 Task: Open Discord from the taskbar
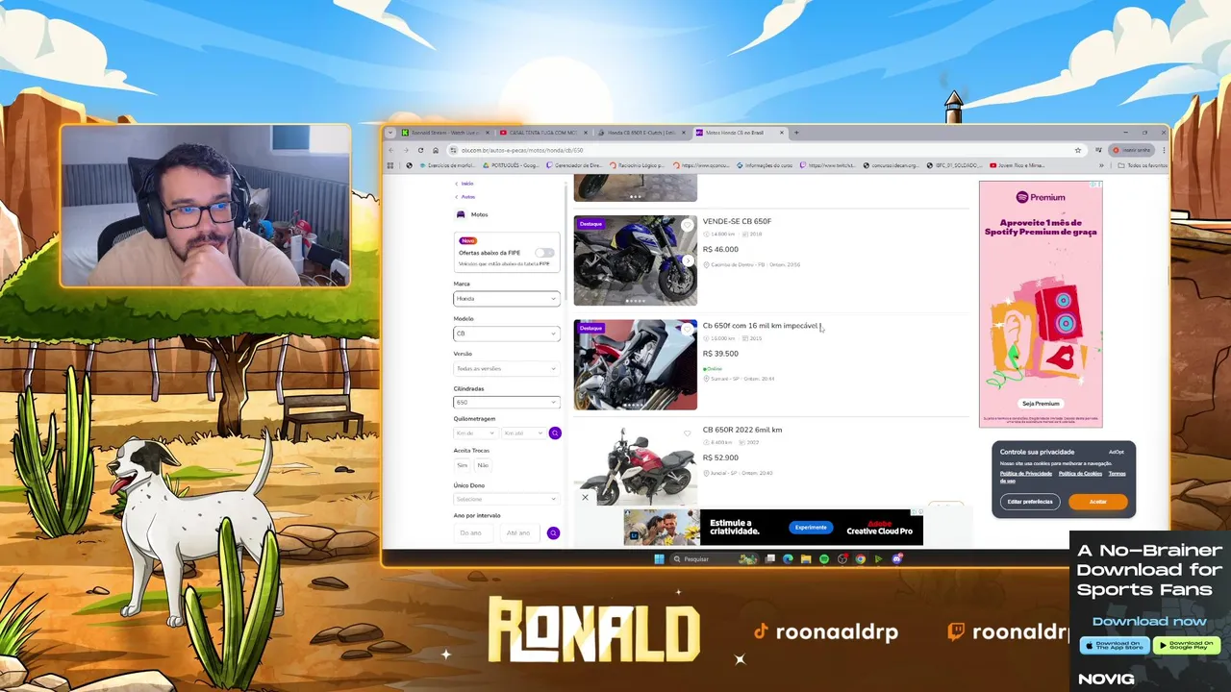point(897,558)
